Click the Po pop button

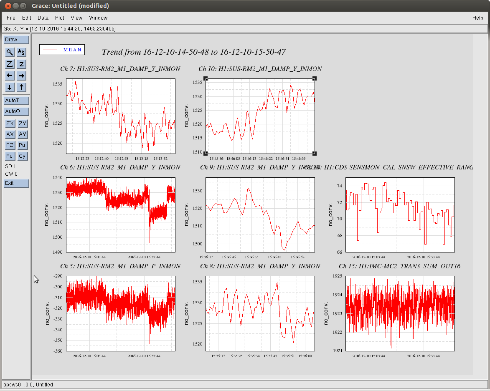pos(10,156)
